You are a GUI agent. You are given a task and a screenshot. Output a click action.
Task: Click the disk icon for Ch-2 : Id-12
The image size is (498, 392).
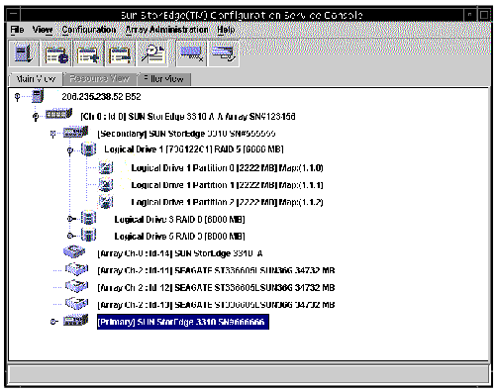click(x=76, y=286)
